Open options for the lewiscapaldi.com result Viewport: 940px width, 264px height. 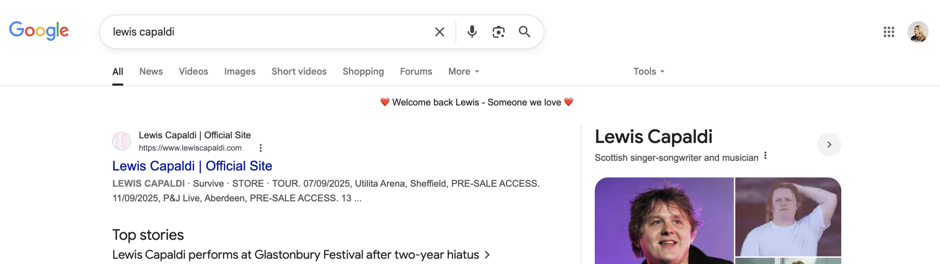point(261,148)
